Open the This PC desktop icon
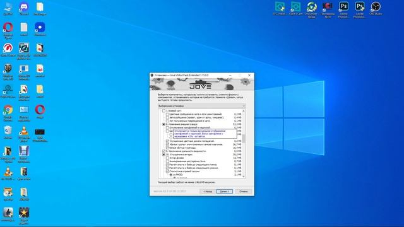The width and height of the screenshot is (404, 227). (8, 8)
